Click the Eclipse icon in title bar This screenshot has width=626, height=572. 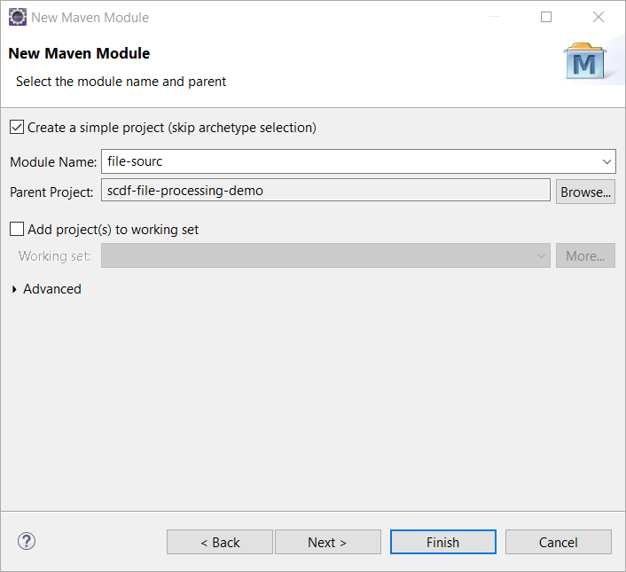tap(17, 17)
